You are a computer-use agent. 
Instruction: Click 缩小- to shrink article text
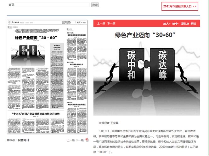click(175, 24)
